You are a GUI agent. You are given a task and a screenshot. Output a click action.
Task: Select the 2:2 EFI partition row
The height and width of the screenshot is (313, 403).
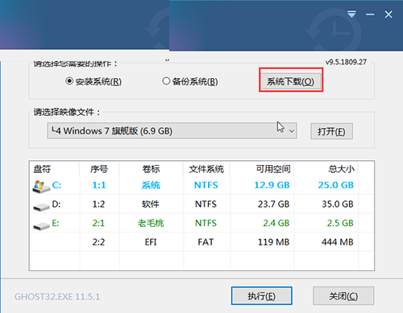click(201, 242)
